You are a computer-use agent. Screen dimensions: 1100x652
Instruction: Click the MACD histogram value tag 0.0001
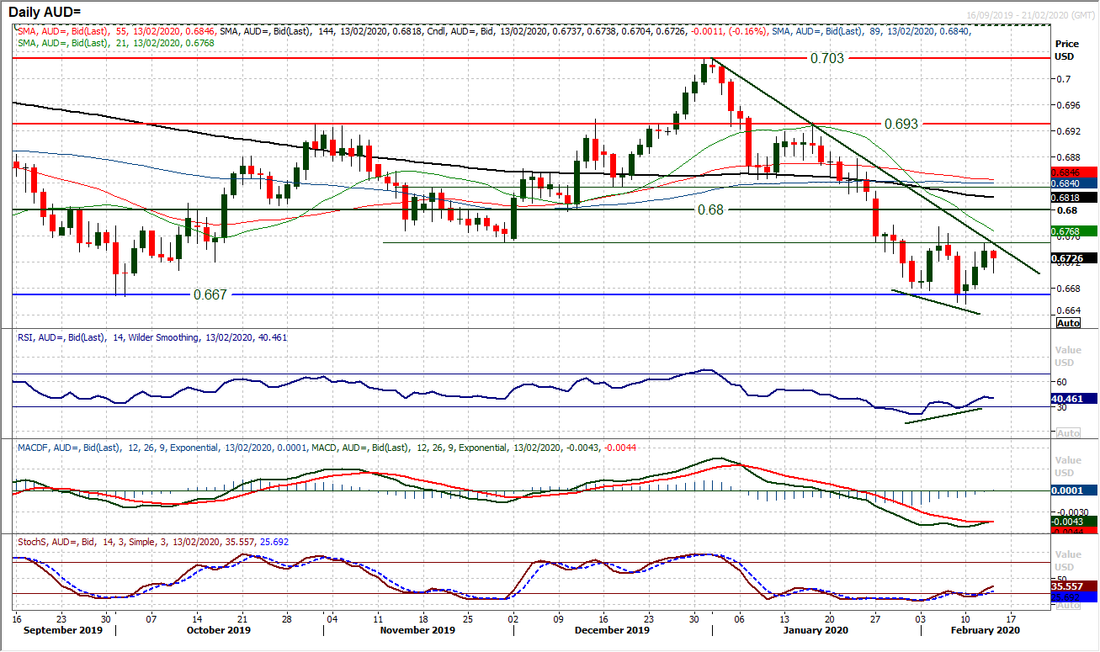(1073, 490)
